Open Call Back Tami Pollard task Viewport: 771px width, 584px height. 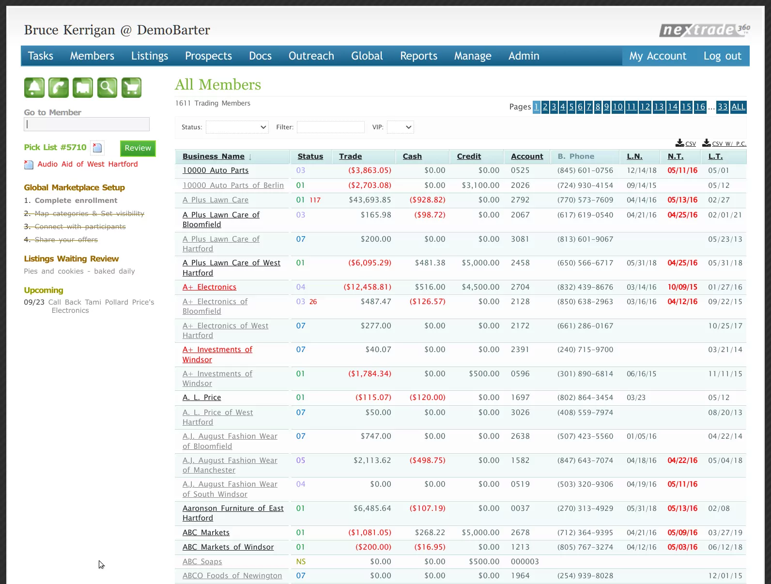[x=101, y=306]
